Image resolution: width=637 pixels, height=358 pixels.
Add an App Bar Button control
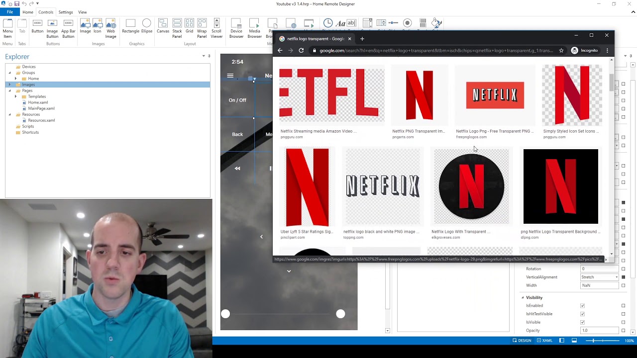(x=68, y=28)
